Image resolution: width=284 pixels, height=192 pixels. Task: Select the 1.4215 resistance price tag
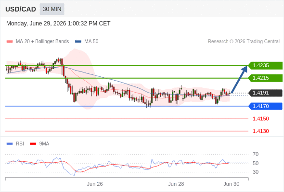265,78
